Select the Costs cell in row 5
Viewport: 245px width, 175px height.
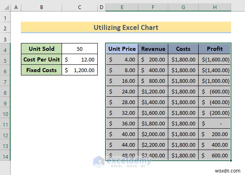click(x=183, y=59)
